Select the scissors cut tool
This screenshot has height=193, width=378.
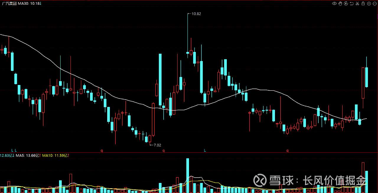coord(357,4)
